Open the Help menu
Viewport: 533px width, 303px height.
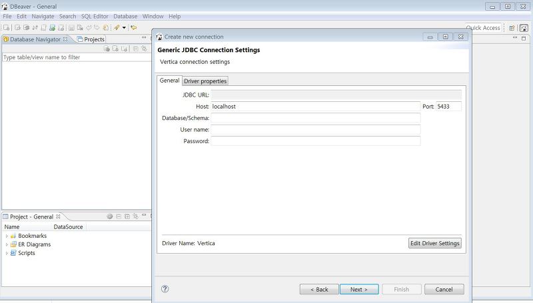click(175, 16)
